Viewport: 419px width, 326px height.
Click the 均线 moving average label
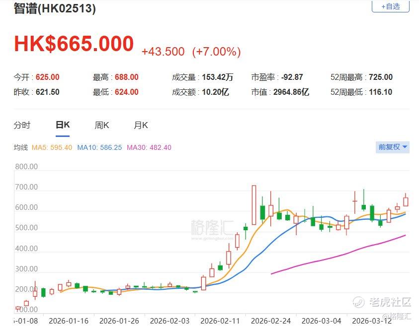(21, 147)
